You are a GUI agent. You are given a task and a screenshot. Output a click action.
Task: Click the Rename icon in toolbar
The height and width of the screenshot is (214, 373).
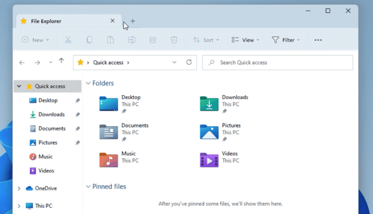tap(132, 40)
